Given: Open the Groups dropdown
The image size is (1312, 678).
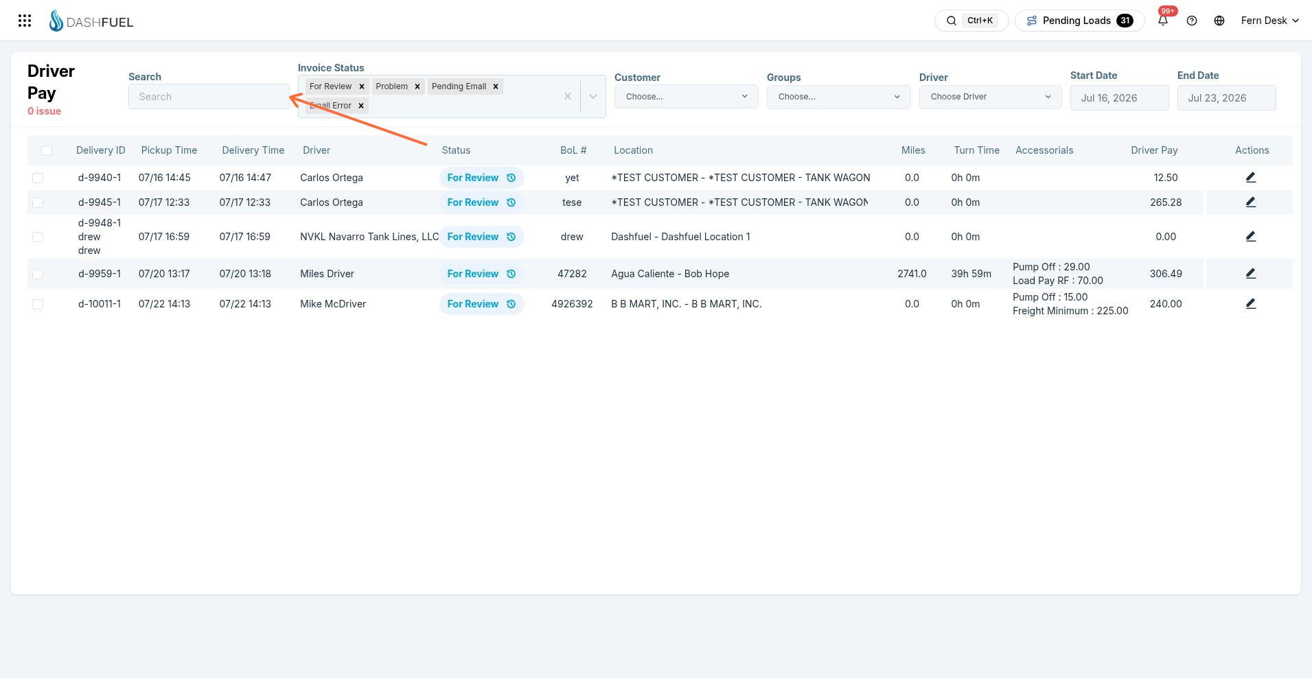Looking at the screenshot, I should point(839,97).
